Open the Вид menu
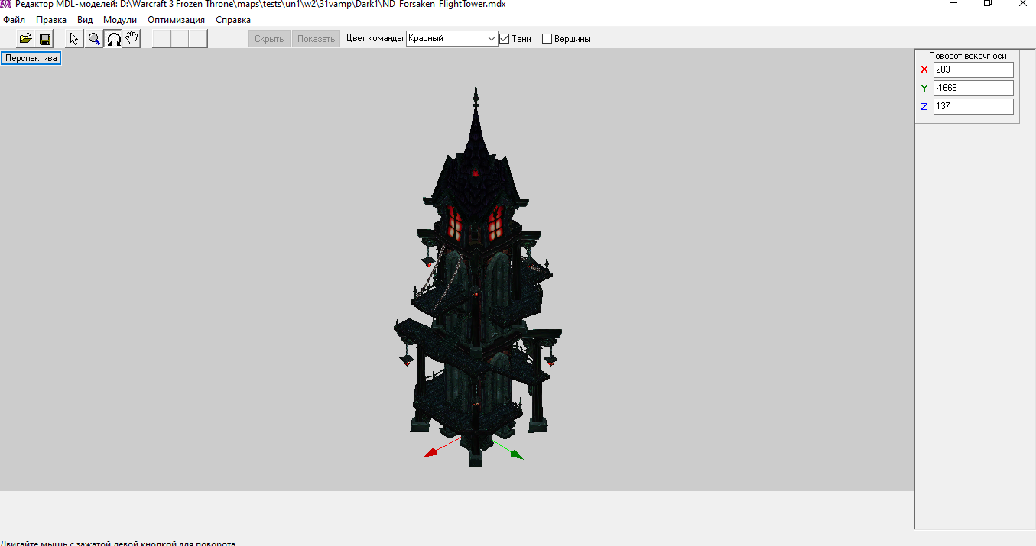1036x546 pixels. click(85, 20)
